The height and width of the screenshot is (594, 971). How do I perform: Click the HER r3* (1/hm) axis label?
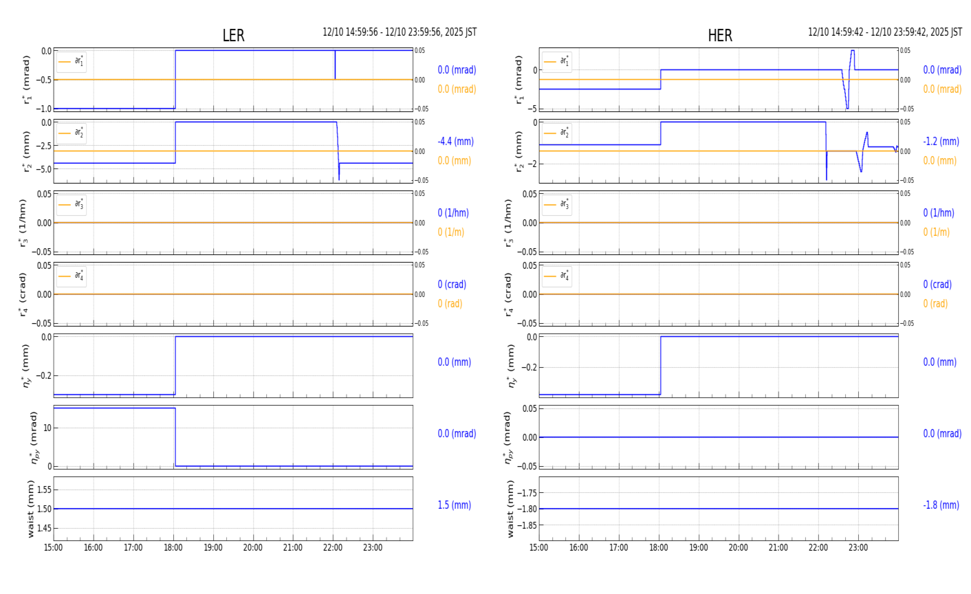click(x=508, y=223)
